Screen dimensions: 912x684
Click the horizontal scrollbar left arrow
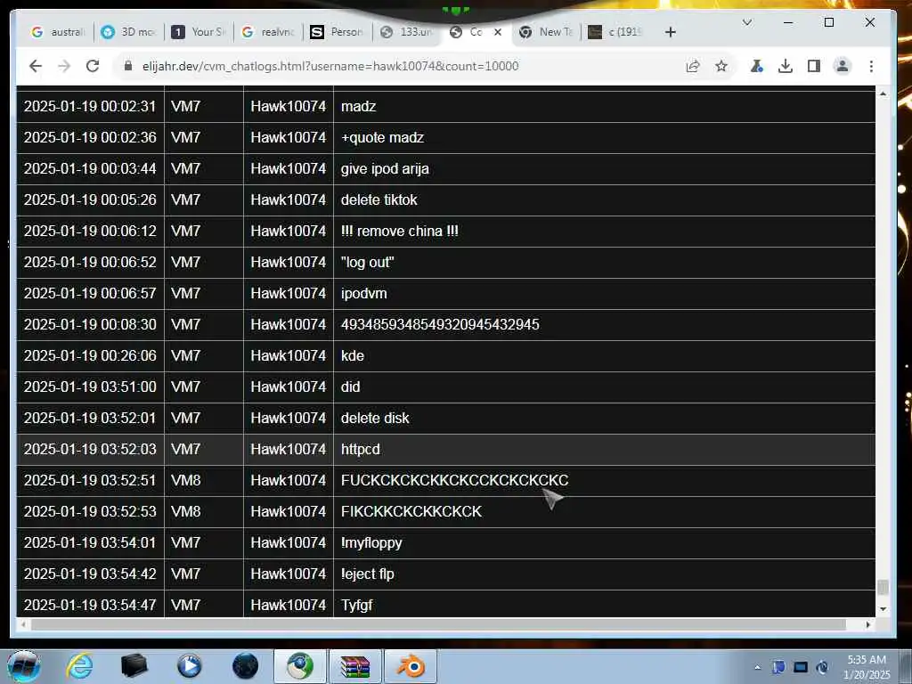[x=22, y=624]
